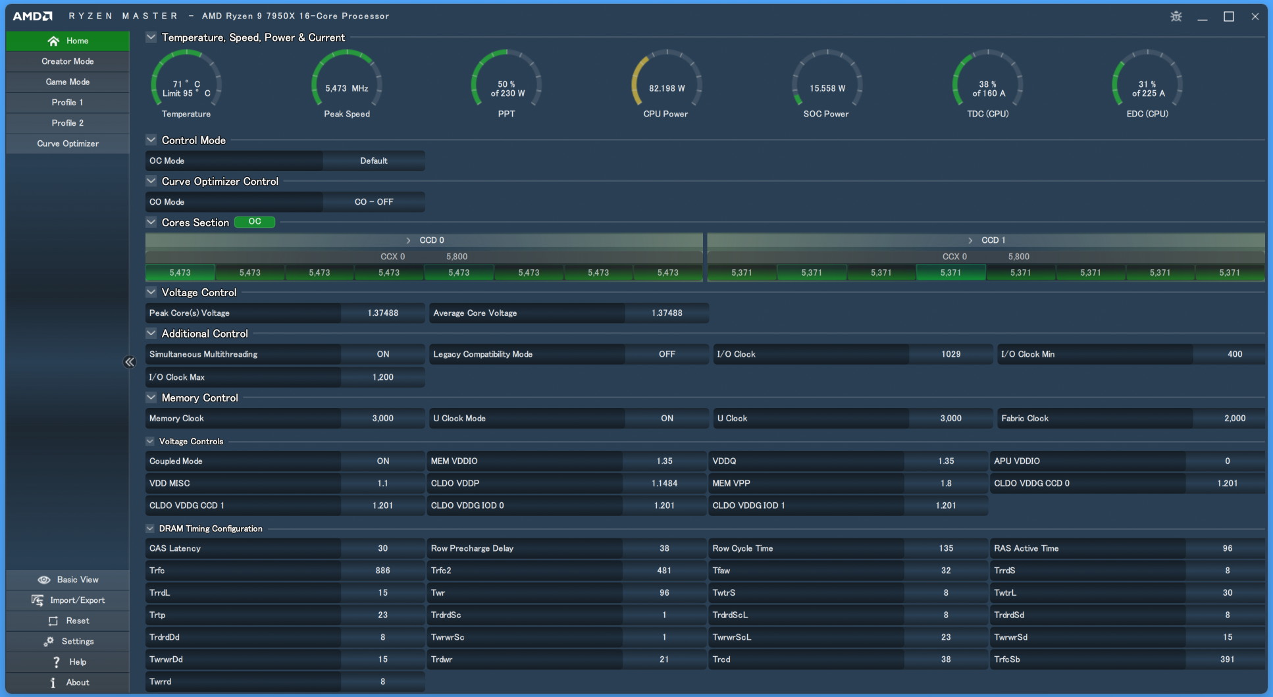Image resolution: width=1273 pixels, height=697 pixels.
Task: Click CO Mode 'CO - OFF' value
Action: (x=374, y=202)
